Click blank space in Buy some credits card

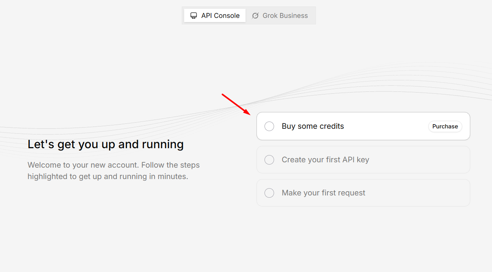pyautogui.click(x=386, y=126)
